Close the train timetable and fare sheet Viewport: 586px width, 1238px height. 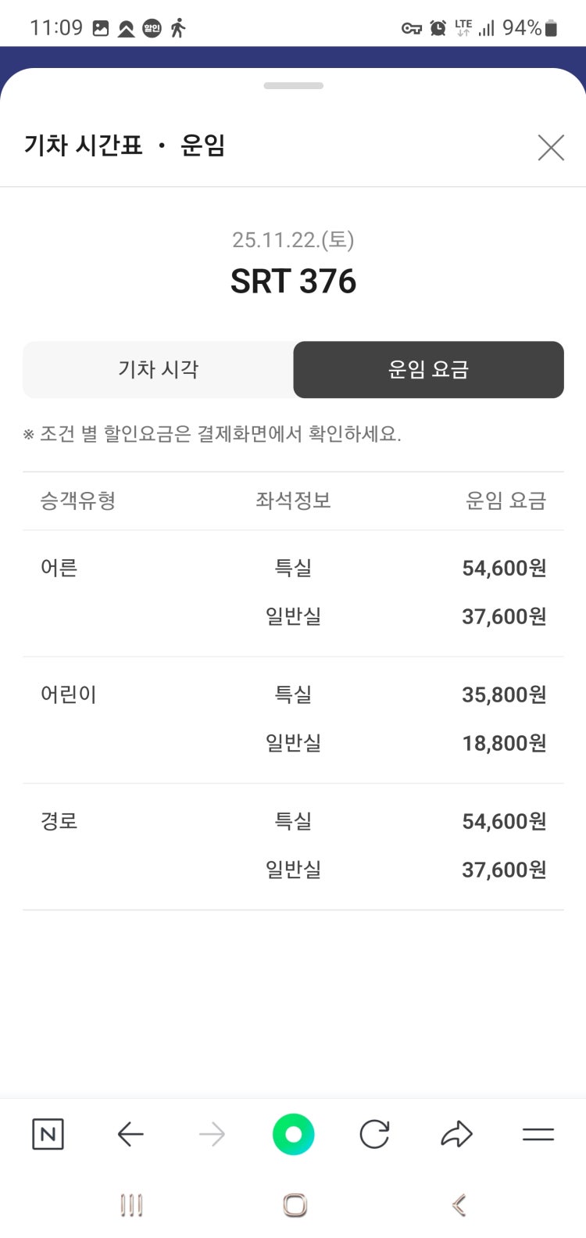[x=551, y=147]
